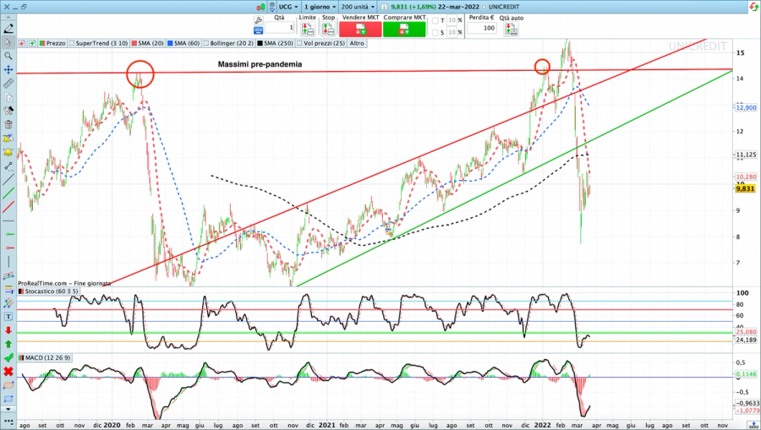Screen dimensions: 761x430
Task: Select the ellipse drawing tool
Action: (x=8, y=385)
